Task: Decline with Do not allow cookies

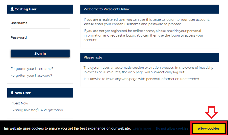Action: [x=172, y=128]
